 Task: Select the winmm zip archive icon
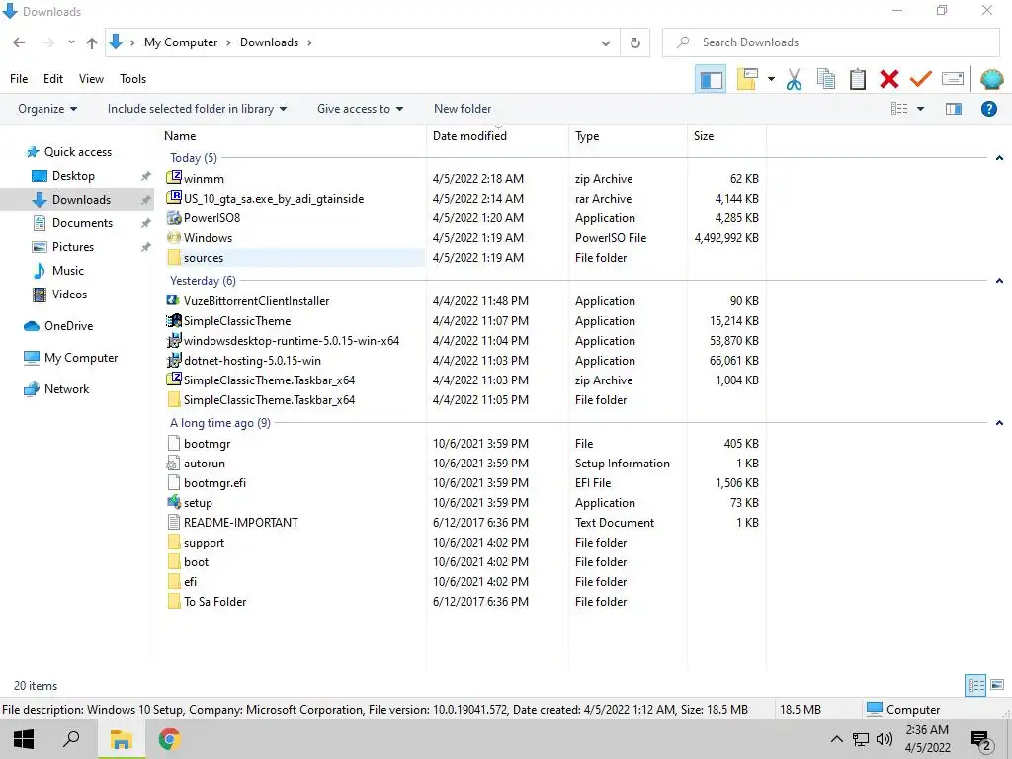tap(174, 178)
